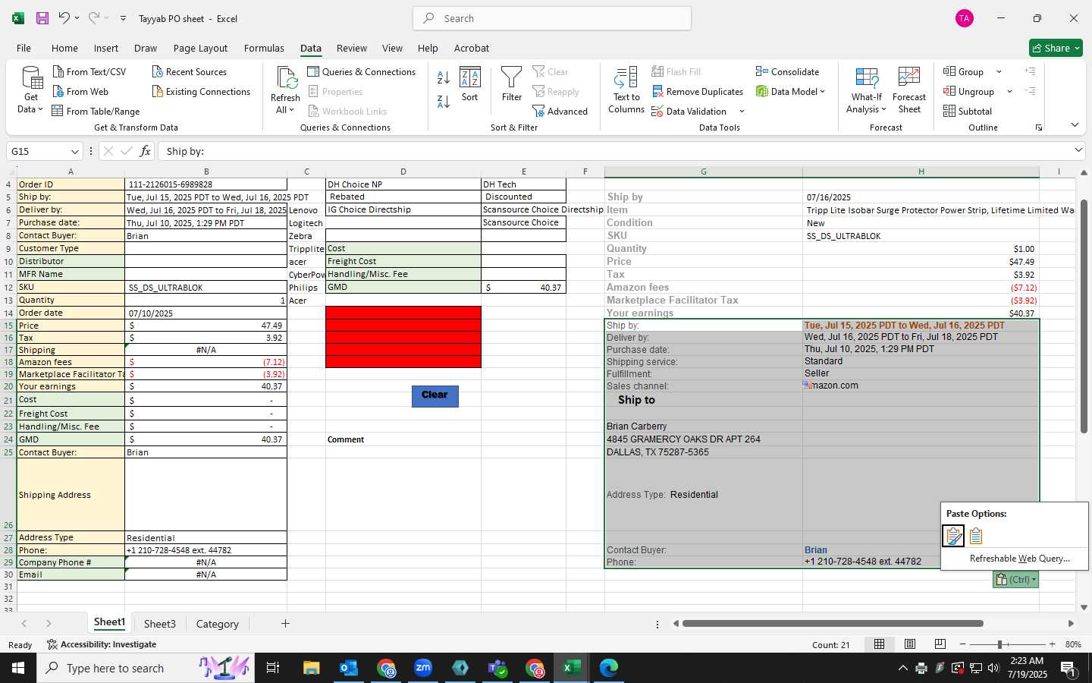Screen dimensions: 1092x683
Task: Click the zoom out minus button
Action: click(962, 644)
